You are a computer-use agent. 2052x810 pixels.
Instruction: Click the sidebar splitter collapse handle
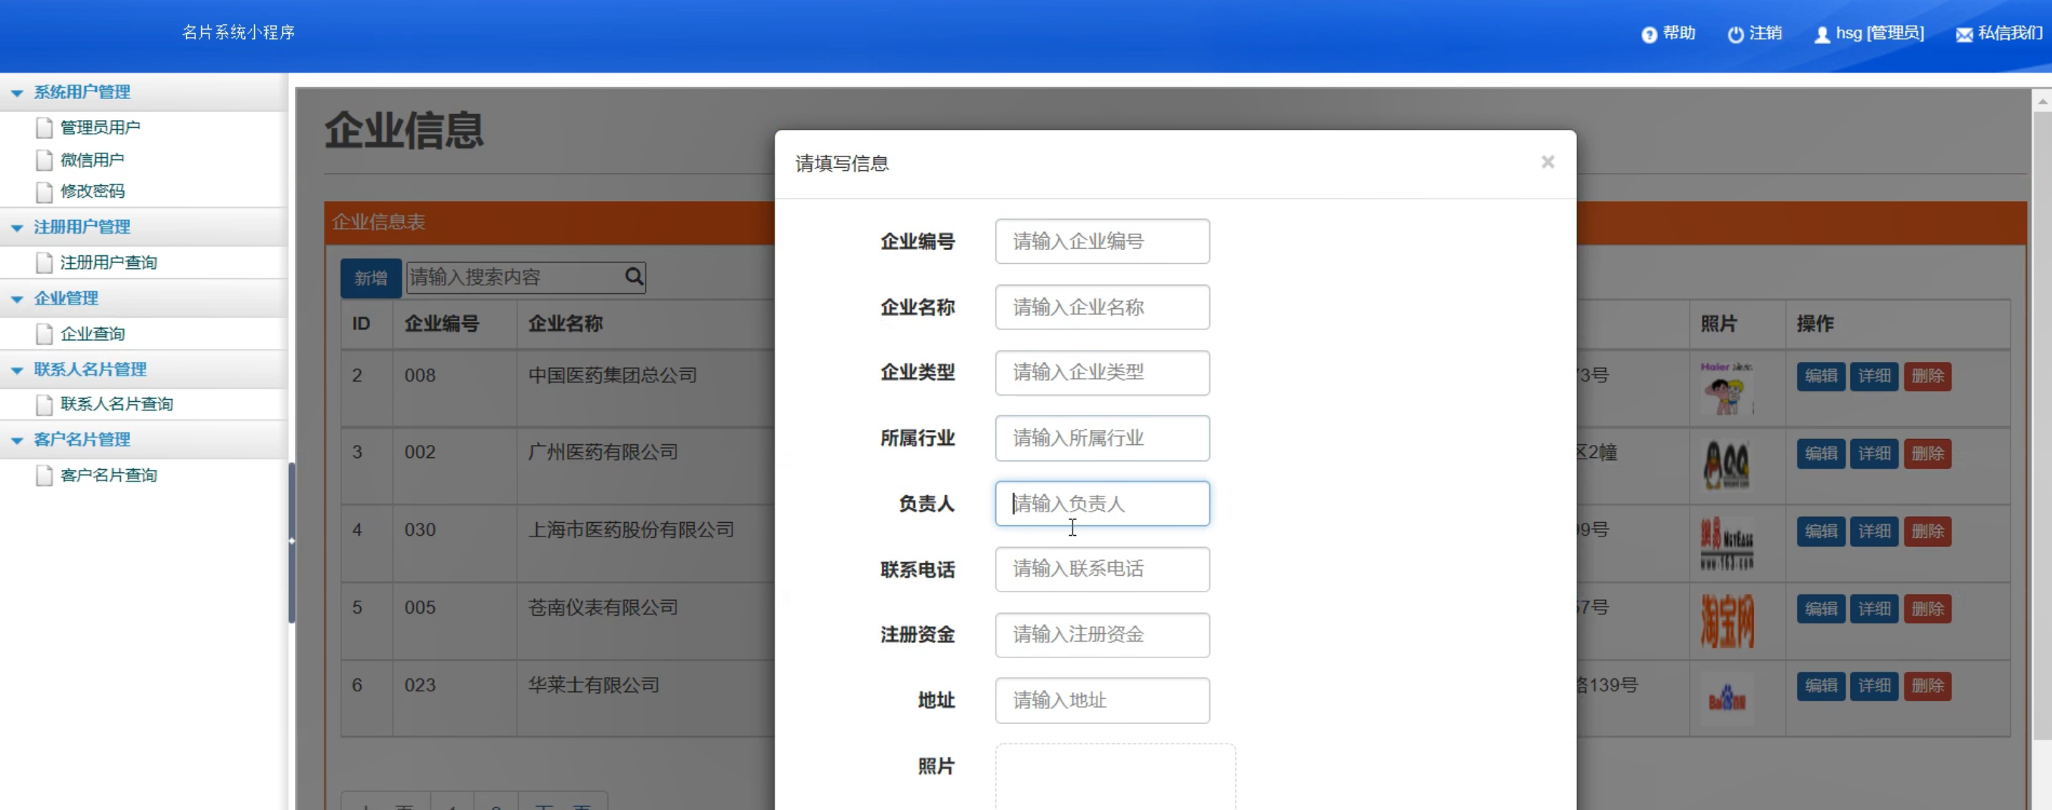pos(291,542)
